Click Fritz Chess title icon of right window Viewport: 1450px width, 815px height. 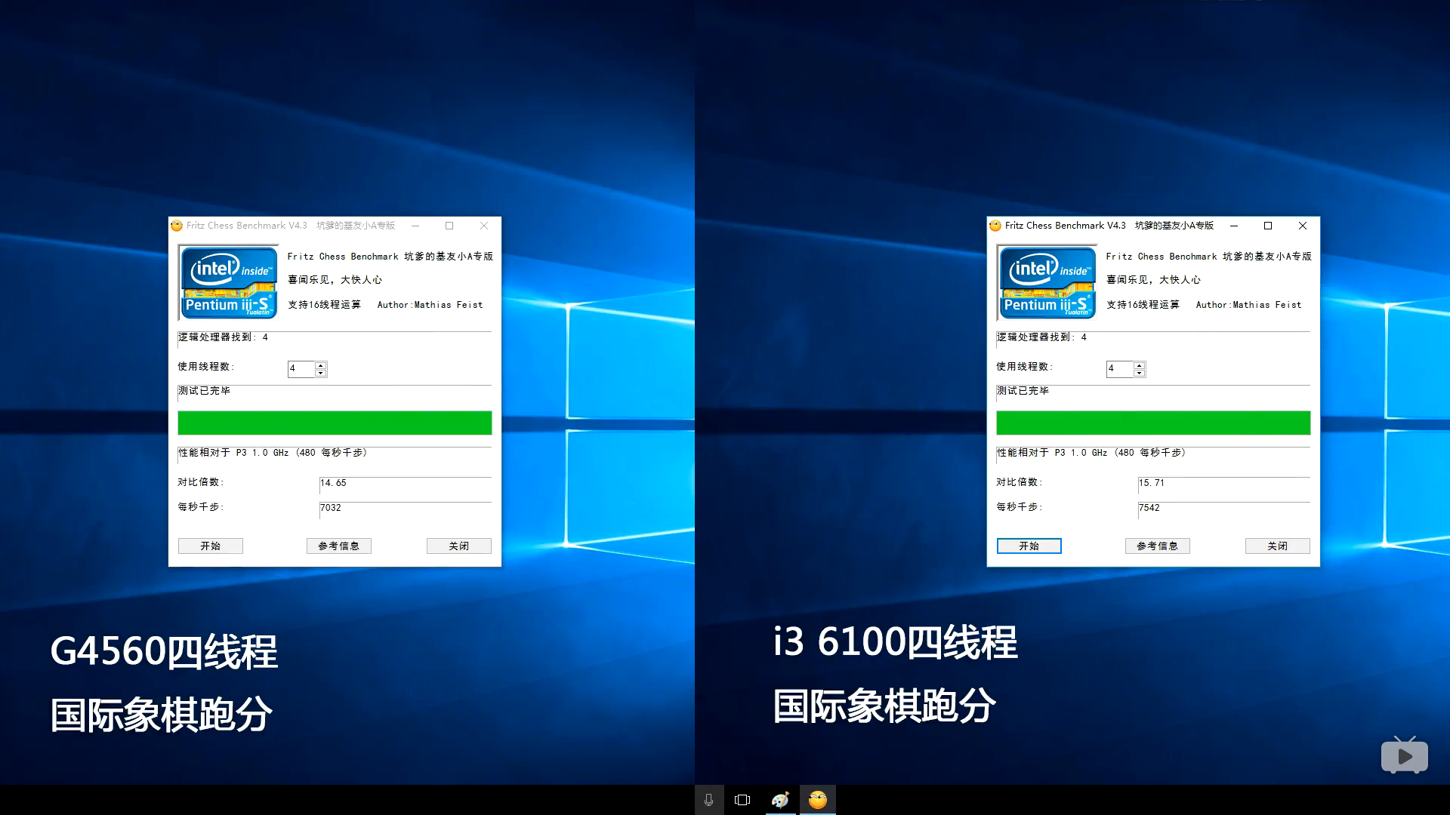click(995, 226)
